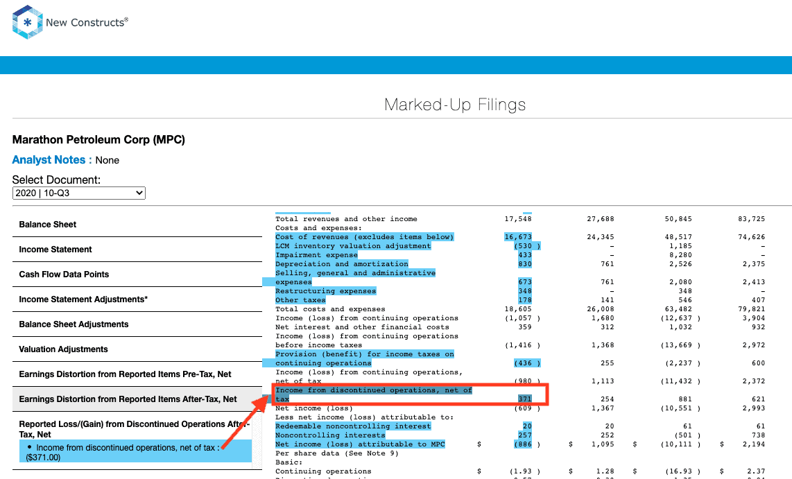This screenshot has width=792, height=479.
Task: Click highlighted 'Impairment expense' line
Action: (316, 255)
